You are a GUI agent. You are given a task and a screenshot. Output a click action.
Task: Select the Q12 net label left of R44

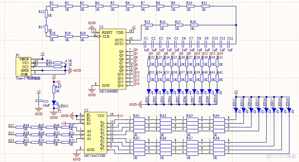(11, 125)
